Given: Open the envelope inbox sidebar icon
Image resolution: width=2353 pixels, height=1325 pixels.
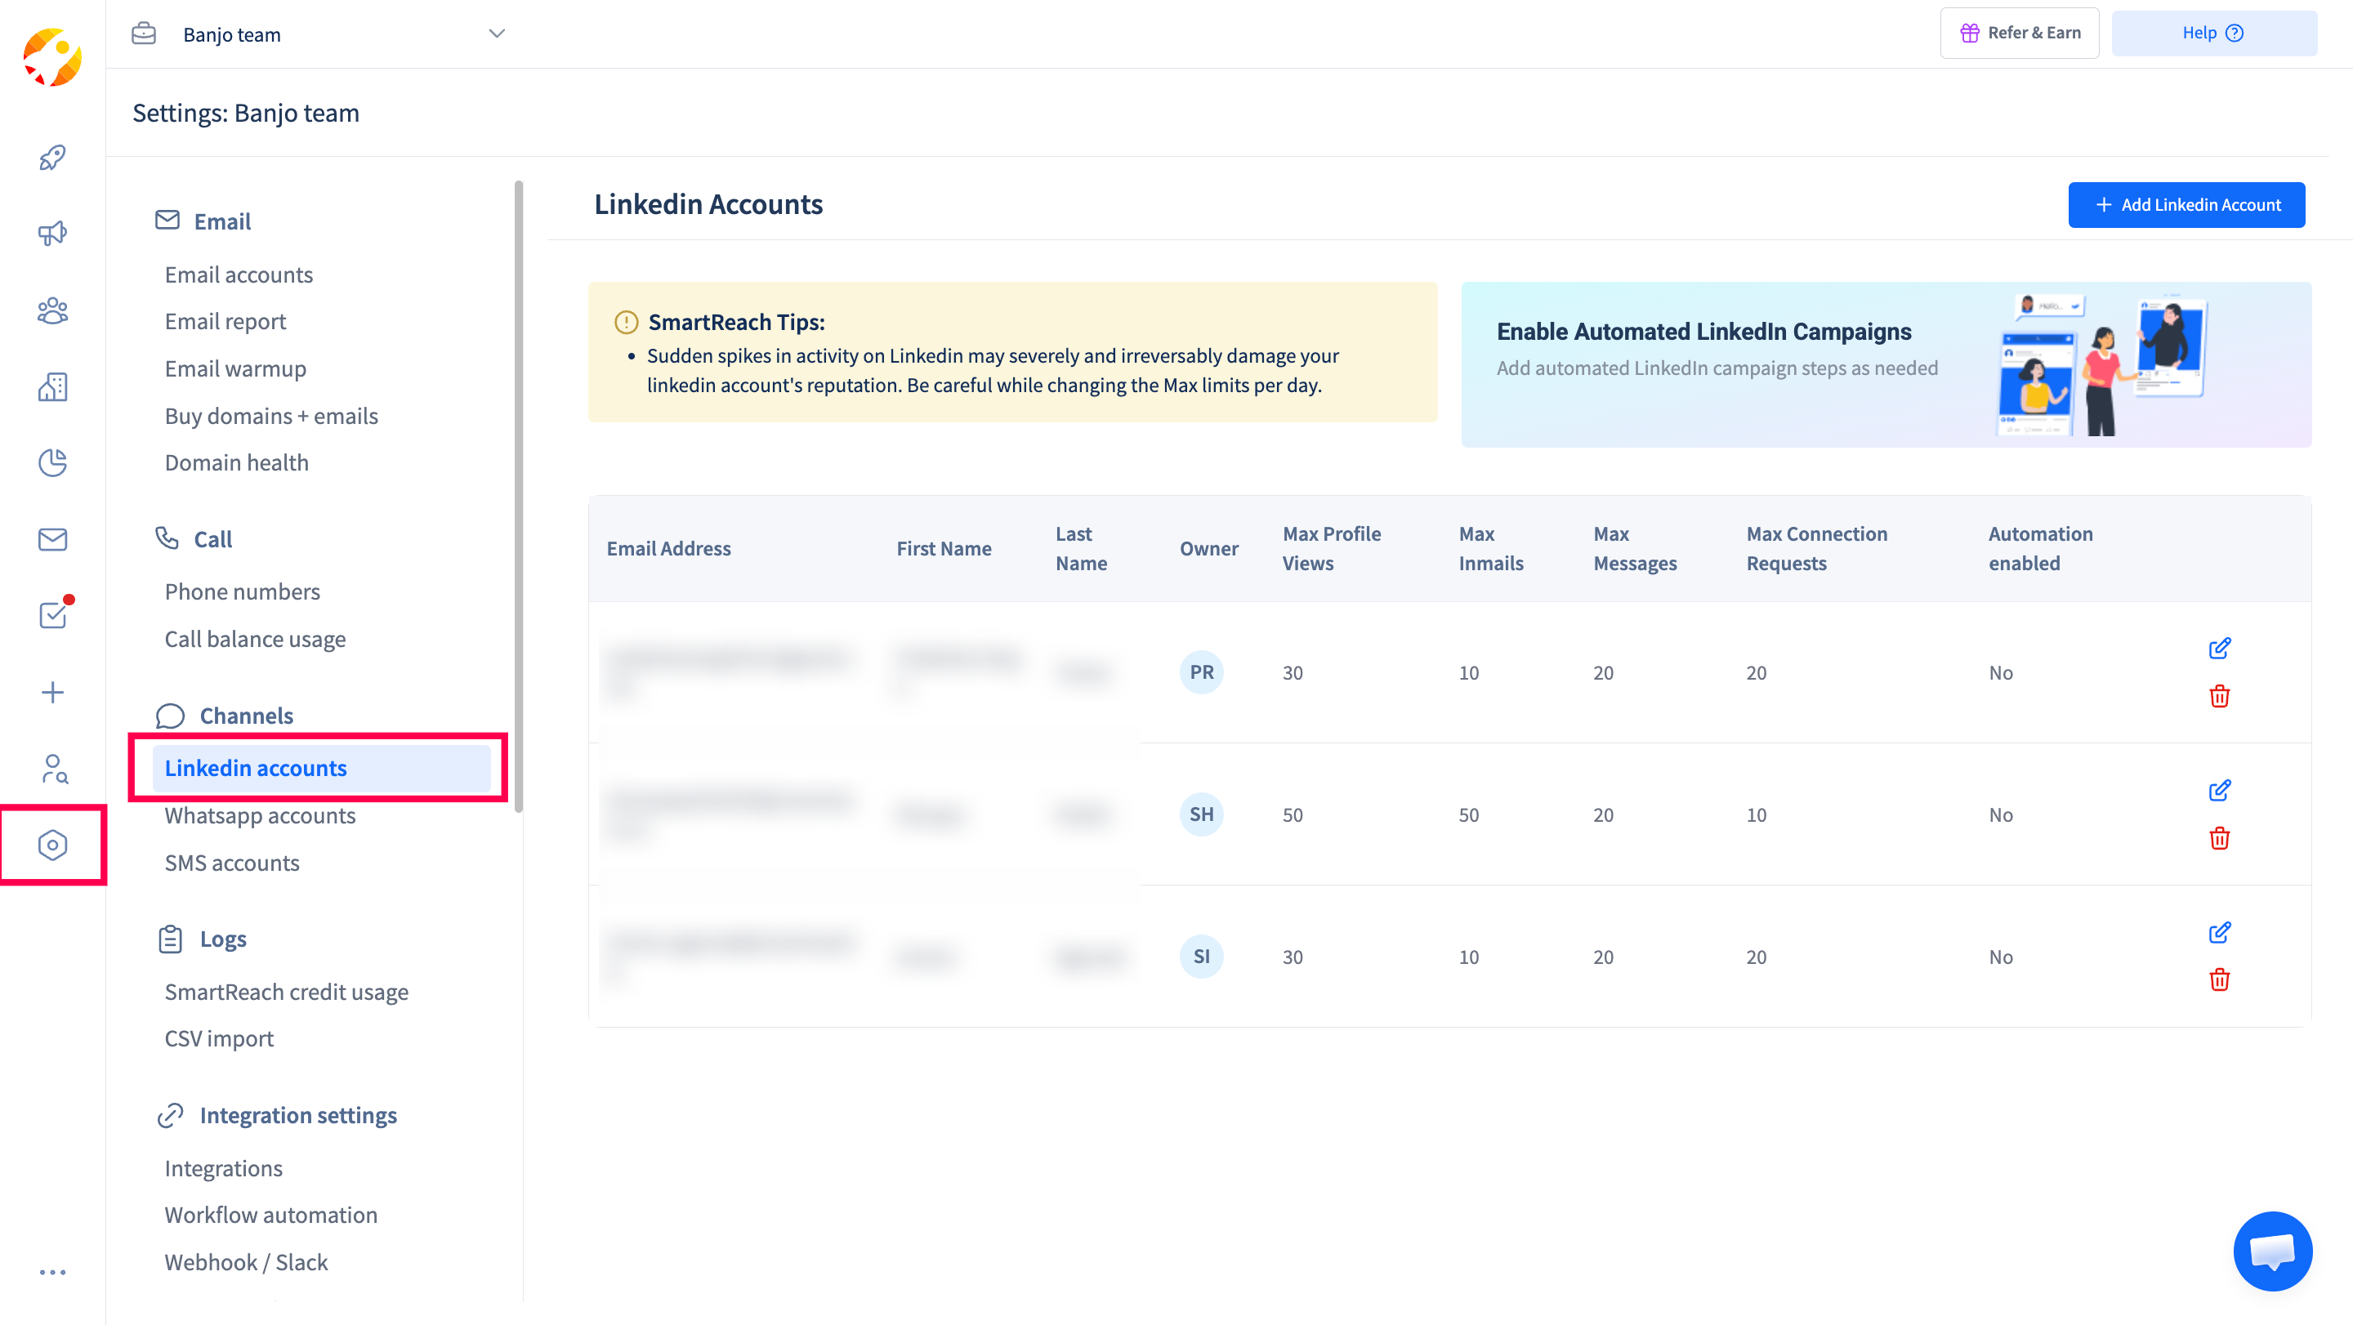Looking at the screenshot, I should [x=52, y=540].
